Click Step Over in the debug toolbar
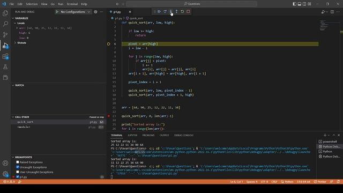This screenshot has height=193, width=343. click(165, 11)
